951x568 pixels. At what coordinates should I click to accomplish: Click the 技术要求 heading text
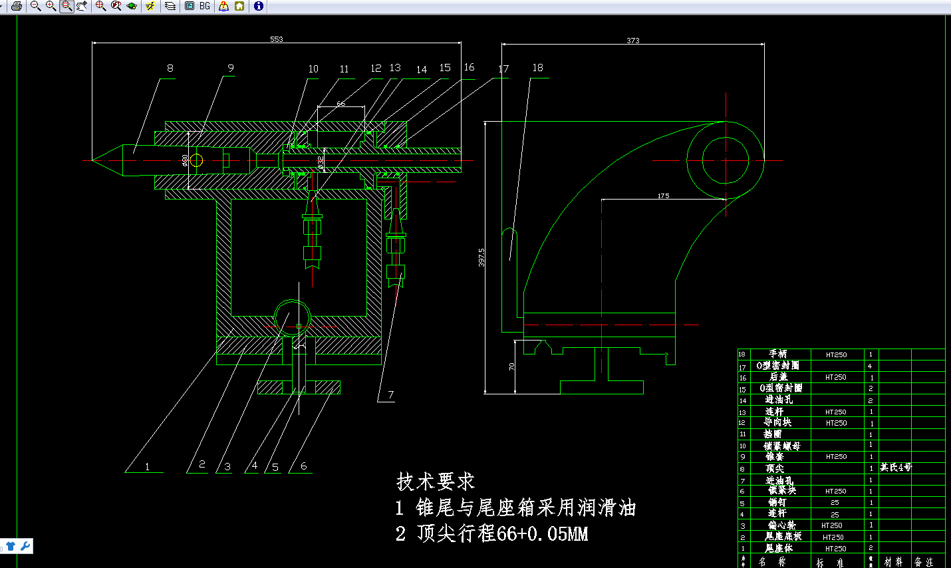click(436, 482)
